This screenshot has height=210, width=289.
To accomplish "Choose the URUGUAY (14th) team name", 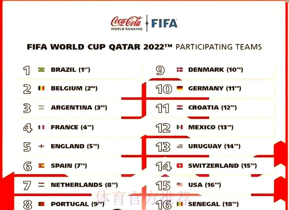I will pyautogui.click(x=214, y=146).
